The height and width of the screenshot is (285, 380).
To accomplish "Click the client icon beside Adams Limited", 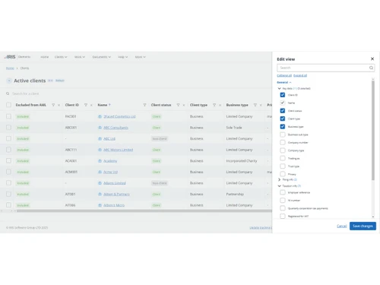I will click(x=100, y=183).
